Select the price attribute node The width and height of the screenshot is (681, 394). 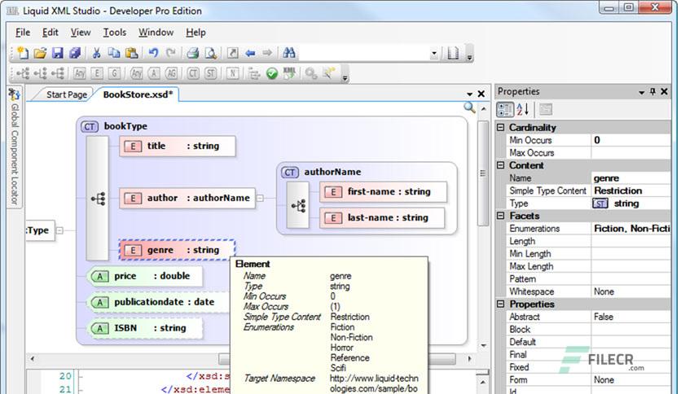147,276
